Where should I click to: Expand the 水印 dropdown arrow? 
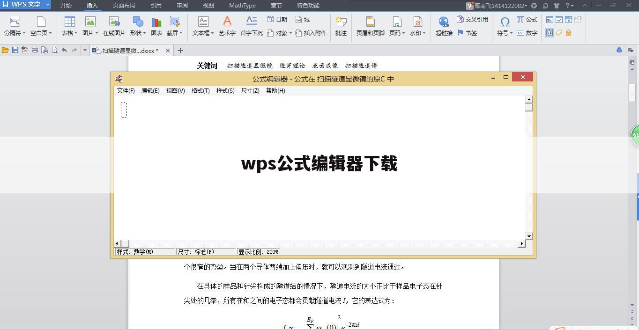point(424,33)
